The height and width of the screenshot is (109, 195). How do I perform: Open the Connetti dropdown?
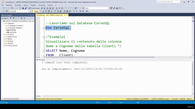coord(5,18)
